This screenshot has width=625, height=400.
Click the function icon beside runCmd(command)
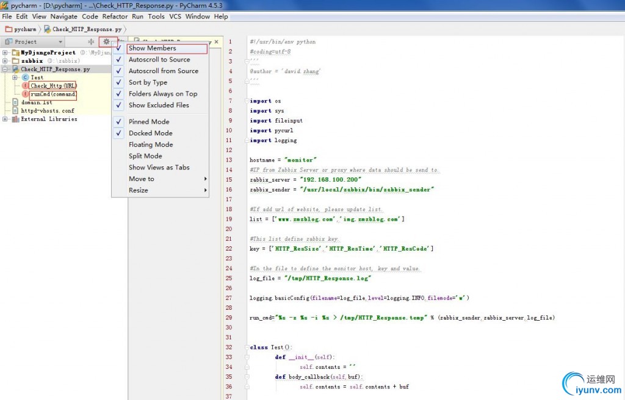point(26,94)
